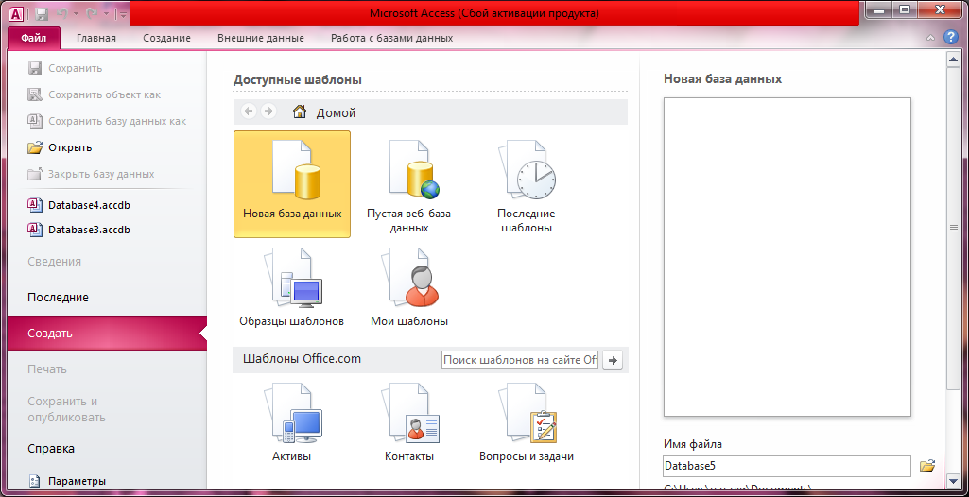969x497 pixels.
Task: Select the Новая база данных template icon
Action: tap(292, 184)
